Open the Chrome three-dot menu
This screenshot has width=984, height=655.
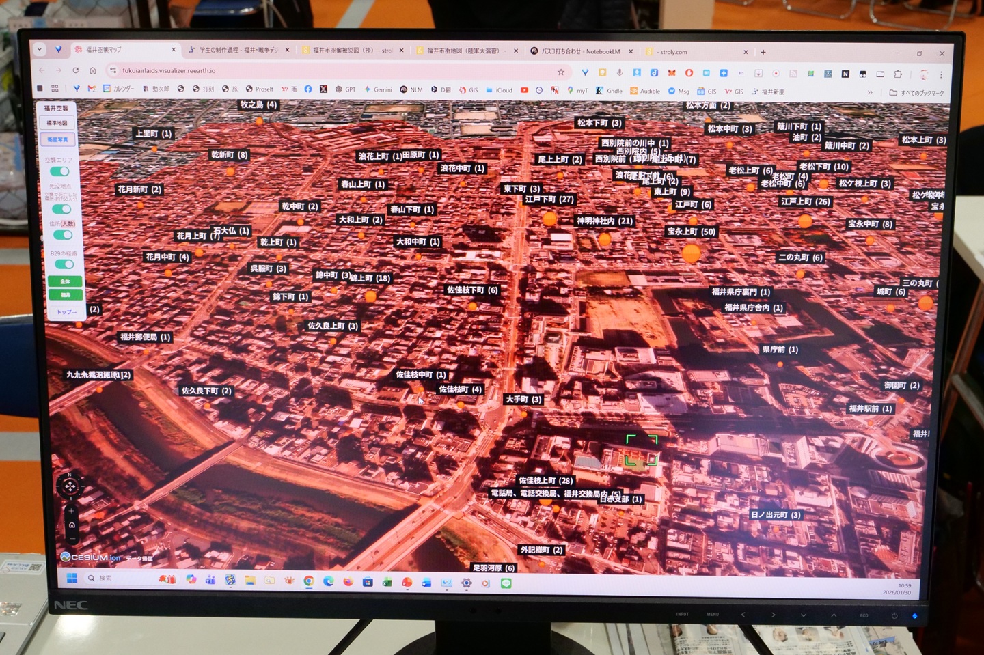click(x=941, y=74)
